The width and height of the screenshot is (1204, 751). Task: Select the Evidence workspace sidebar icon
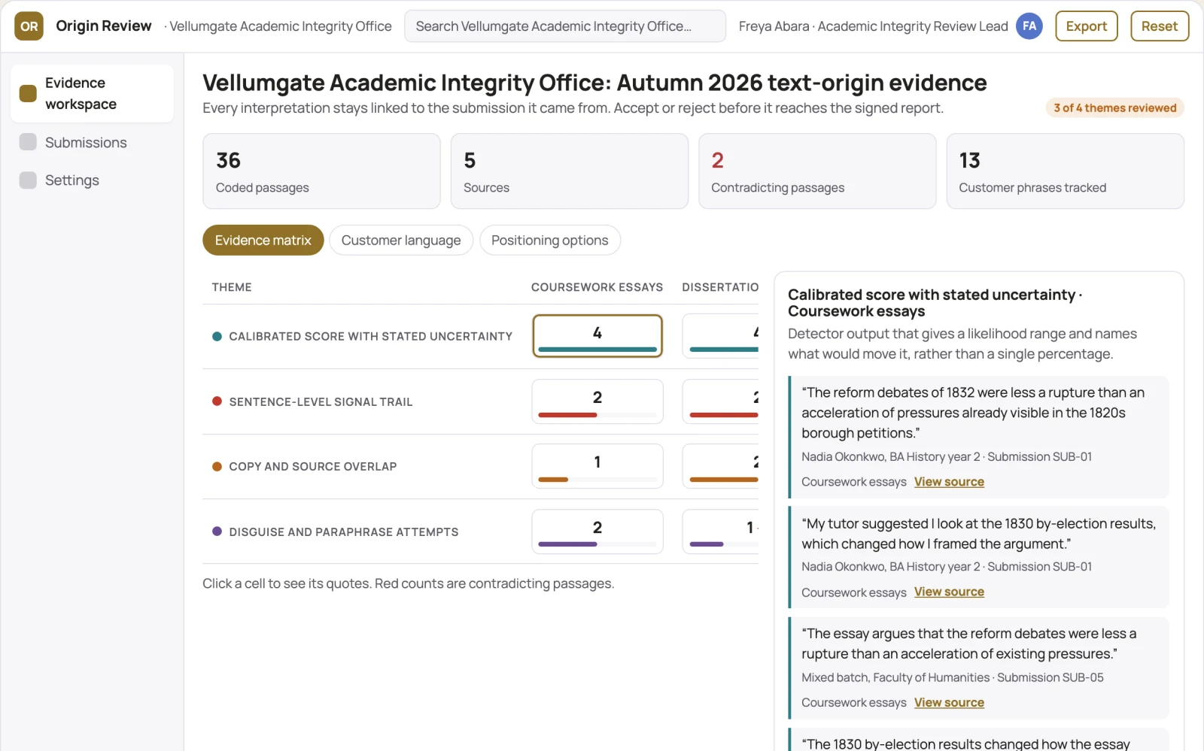point(28,93)
